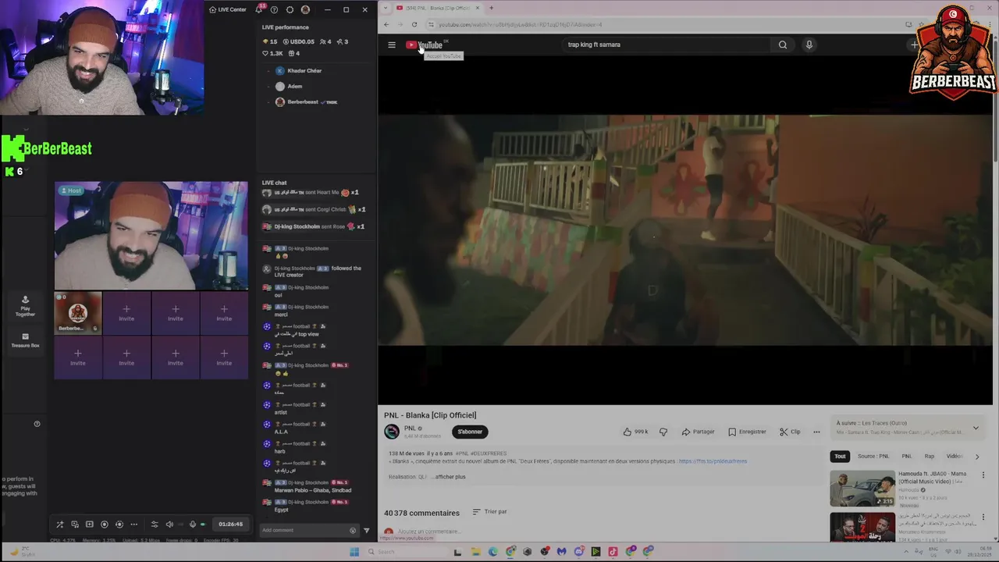The height and width of the screenshot is (562, 999).
Task: Select the Berberbe... host guest slot
Action: (x=78, y=312)
